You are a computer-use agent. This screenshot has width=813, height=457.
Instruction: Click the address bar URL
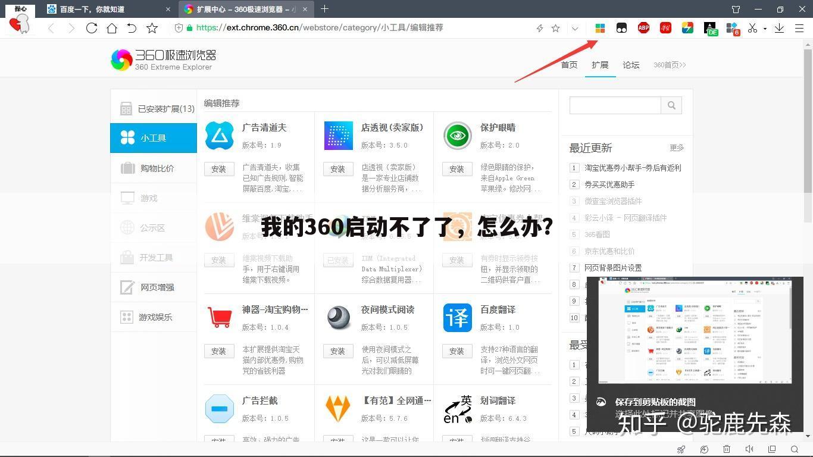319,28
